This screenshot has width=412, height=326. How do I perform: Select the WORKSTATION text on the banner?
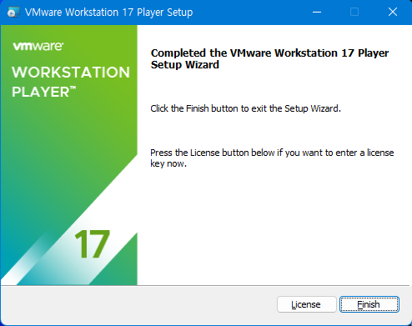[71, 73]
